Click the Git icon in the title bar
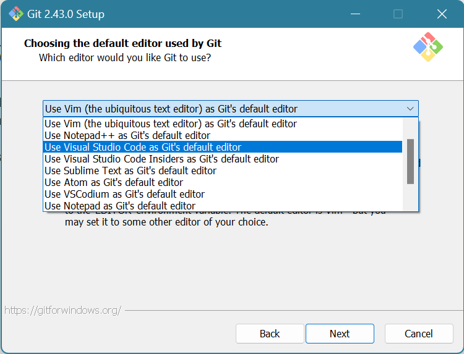 (x=14, y=14)
